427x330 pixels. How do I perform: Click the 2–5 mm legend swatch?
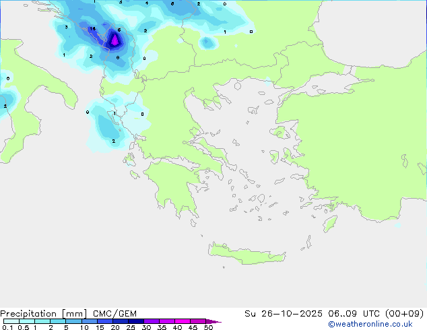(x=58, y=321)
